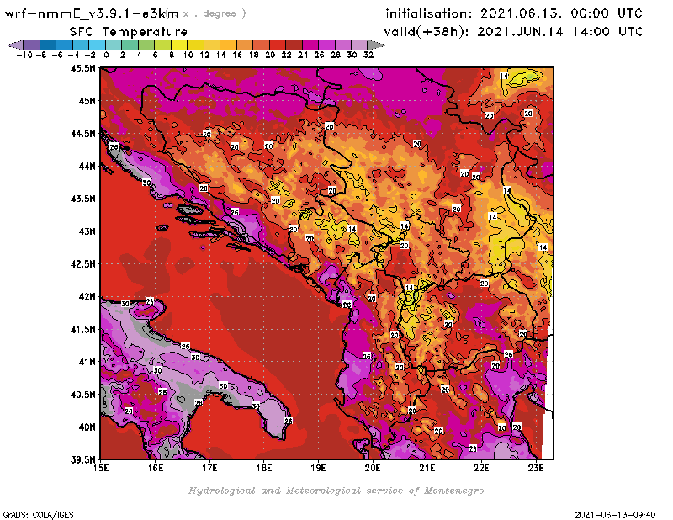Click the '43N' latitude axis label

(87, 231)
